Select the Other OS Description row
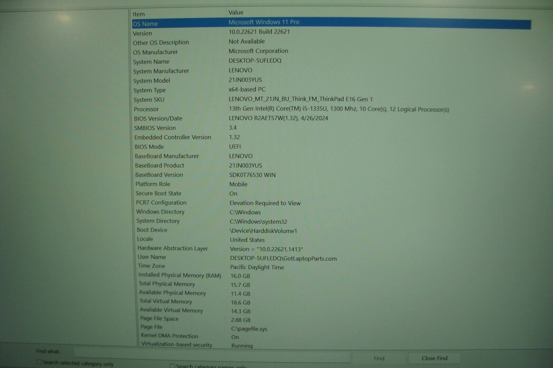553x368 pixels. point(331,42)
